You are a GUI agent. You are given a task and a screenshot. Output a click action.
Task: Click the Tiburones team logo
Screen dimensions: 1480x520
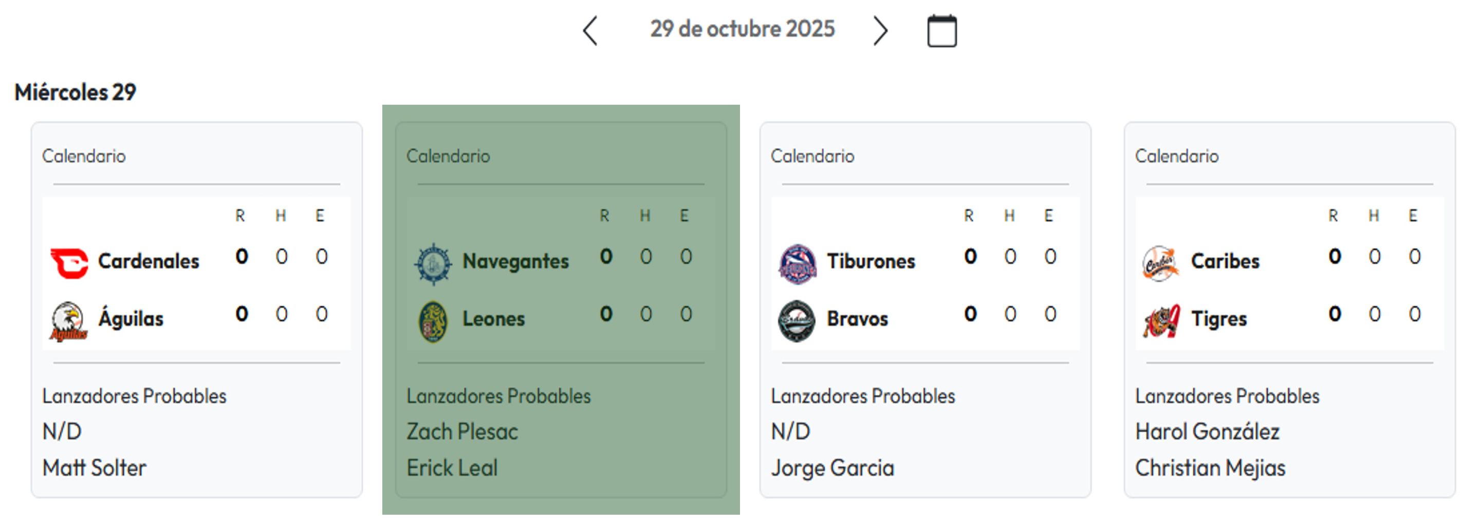coord(797,263)
